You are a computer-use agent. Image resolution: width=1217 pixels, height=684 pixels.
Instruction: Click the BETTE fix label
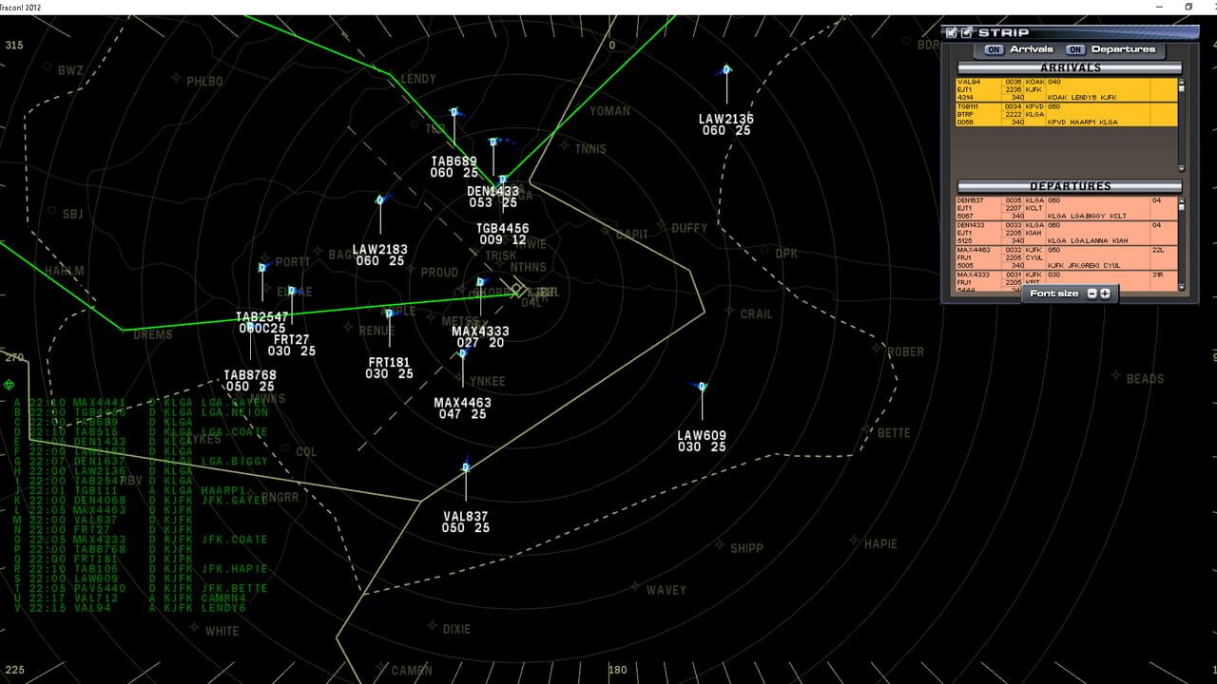coord(894,433)
